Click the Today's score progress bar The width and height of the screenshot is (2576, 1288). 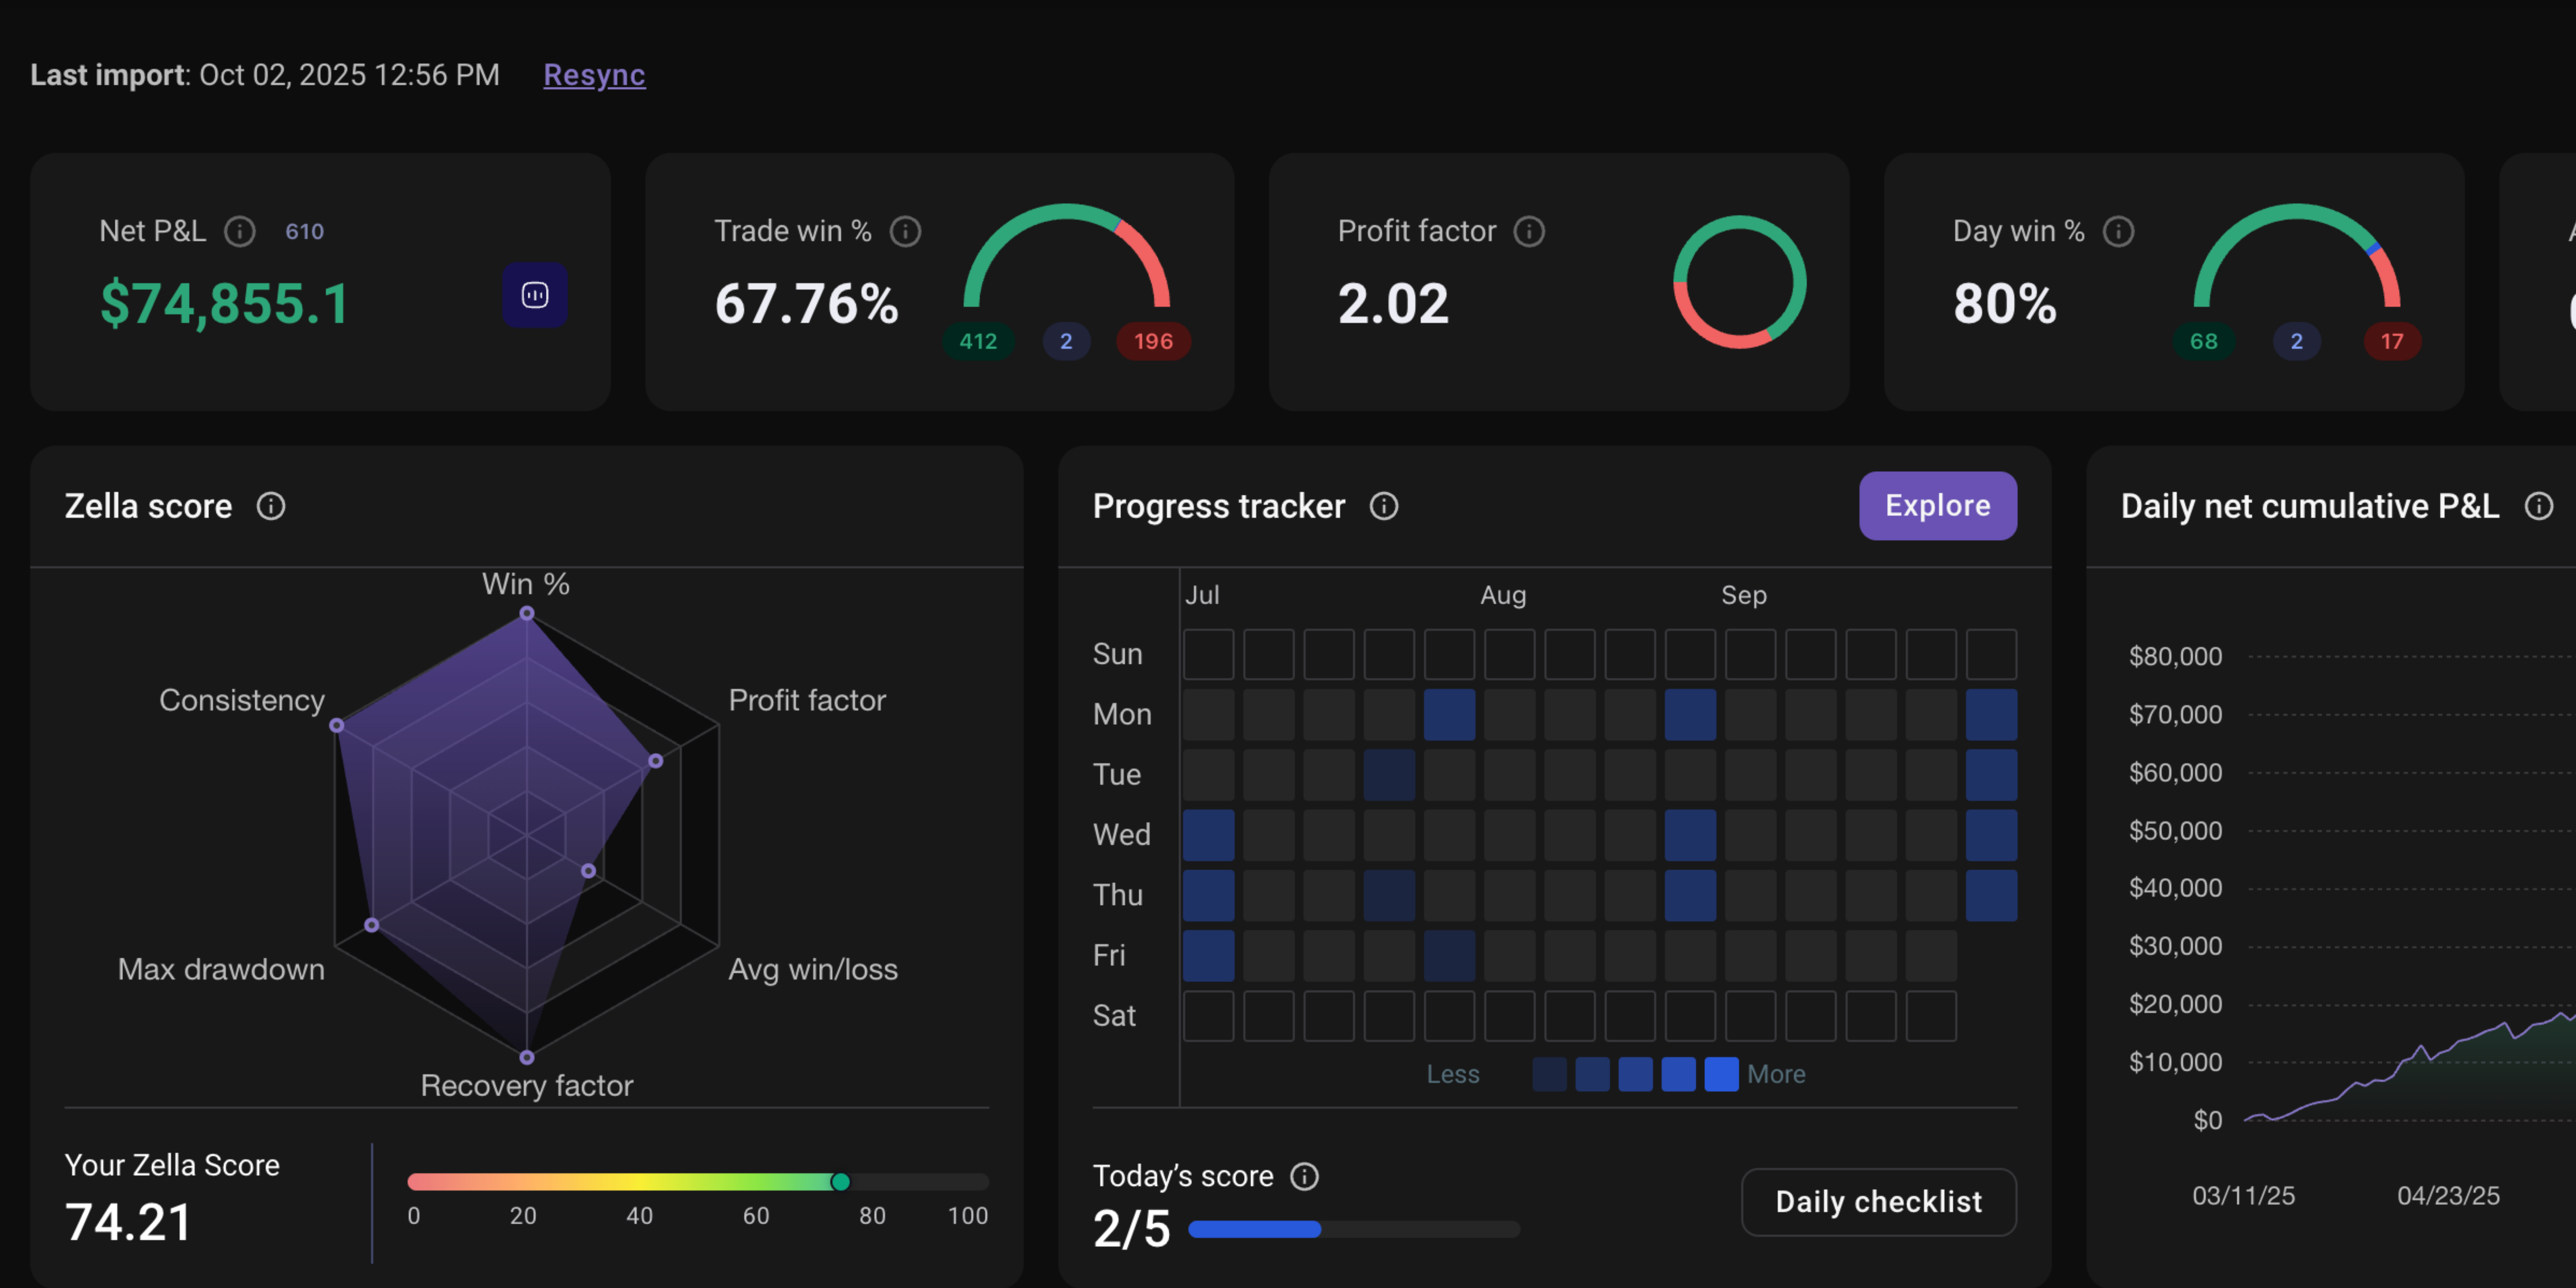click(x=1354, y=1229)
